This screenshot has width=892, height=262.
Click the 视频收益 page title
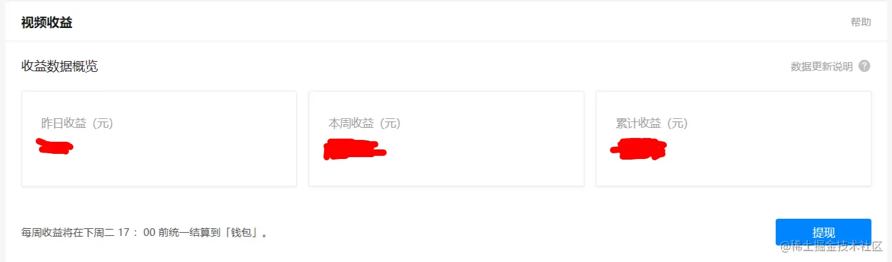click(x=47, y=23)
